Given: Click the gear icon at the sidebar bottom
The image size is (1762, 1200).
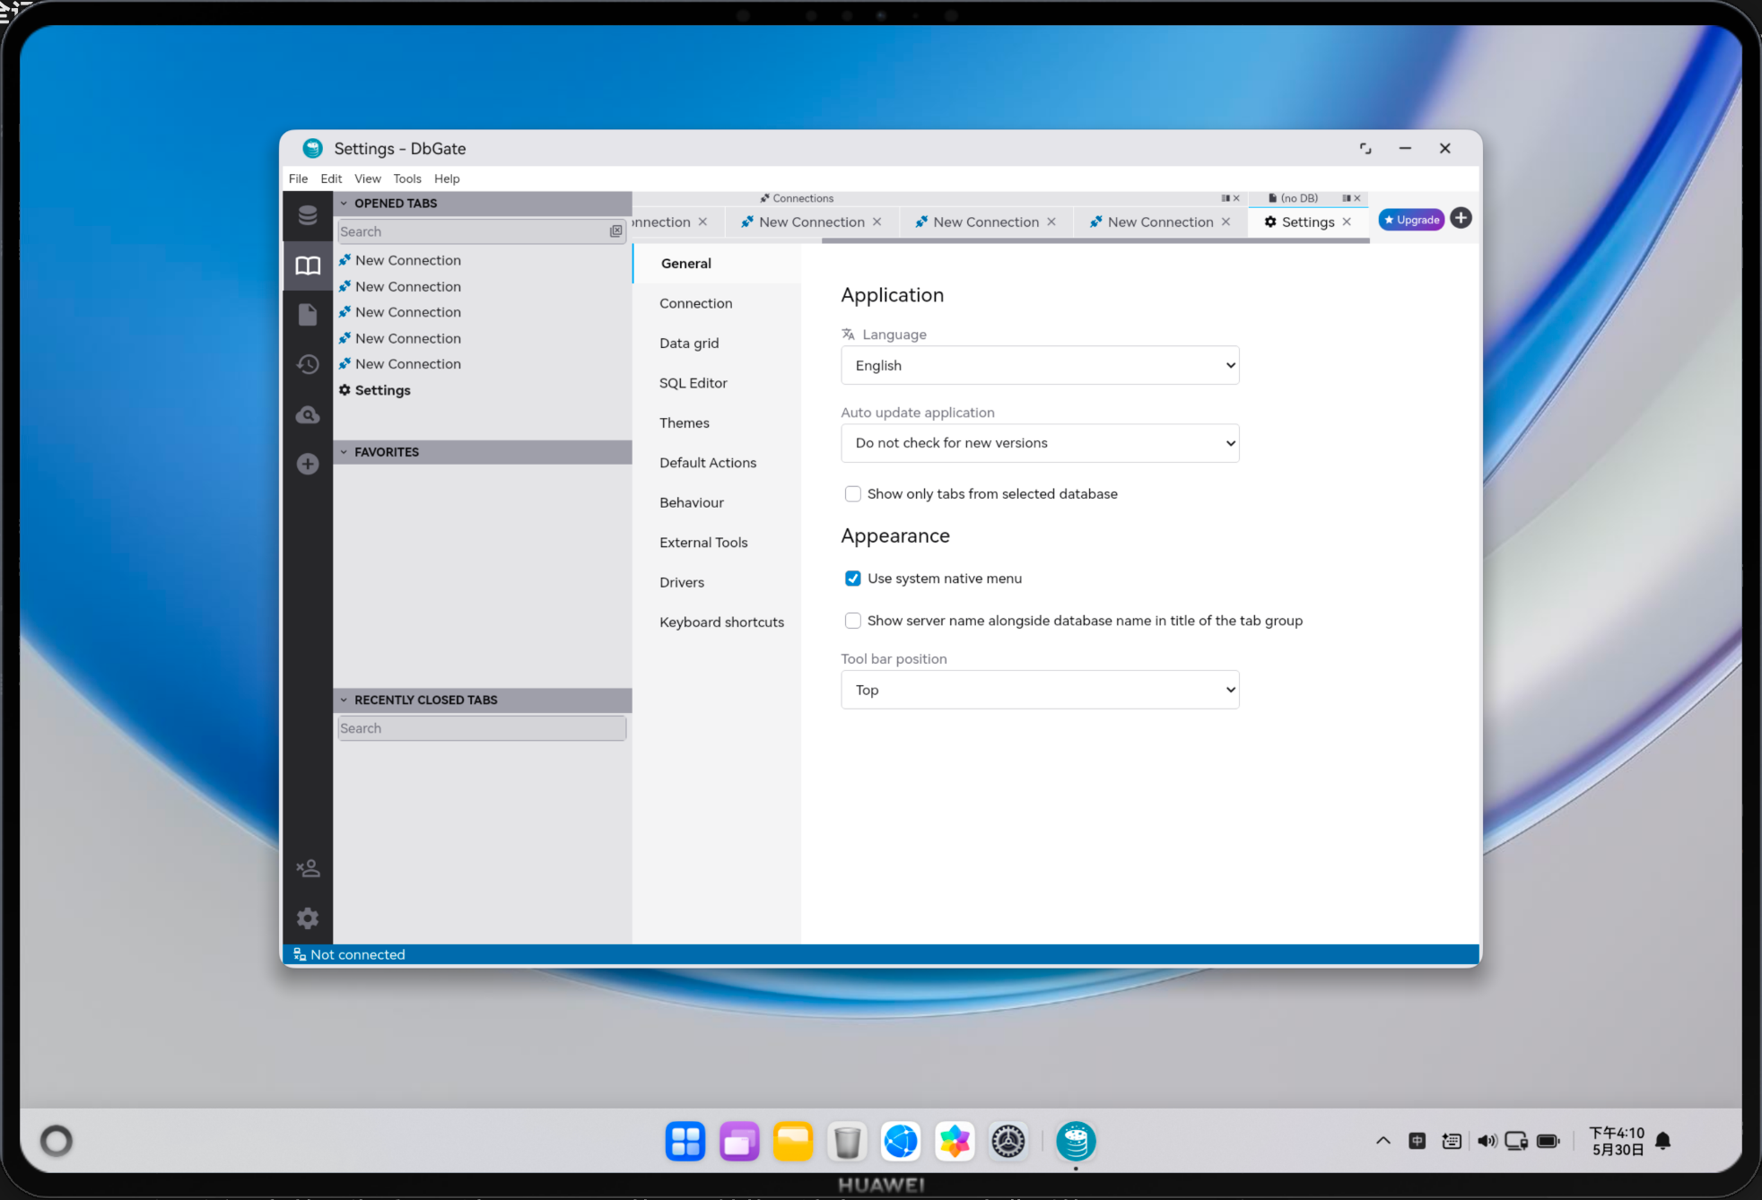Looking at the screenshot, I should click(x=308, y=918).
